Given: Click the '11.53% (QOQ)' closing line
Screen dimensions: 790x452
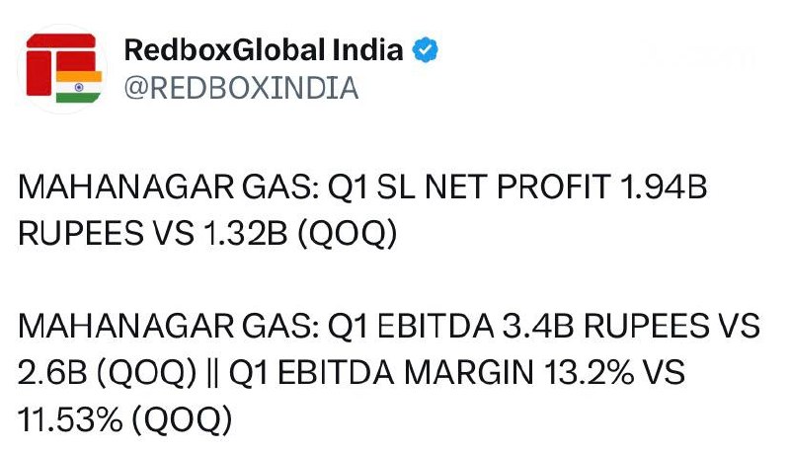Looking at the screenshot, I should tap(125, 419).
